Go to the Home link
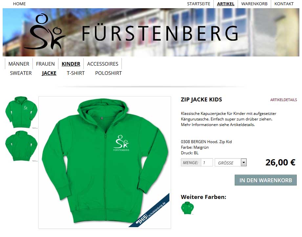Viewport: 302px width, 237px height. 19,4
